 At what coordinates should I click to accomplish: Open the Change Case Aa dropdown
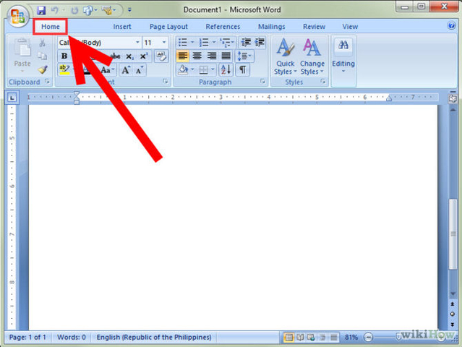(x=107, y=70)
